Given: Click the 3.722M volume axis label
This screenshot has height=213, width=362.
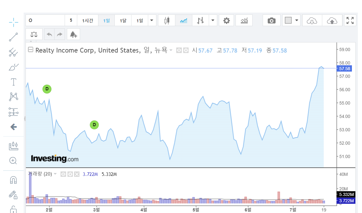Looking at the screenshot, I should [x=346, y=200].
